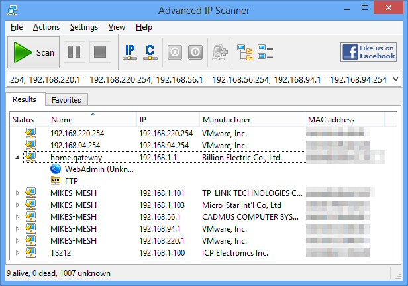Click the ICP Electronics Inc. cell

click(235, 253)
